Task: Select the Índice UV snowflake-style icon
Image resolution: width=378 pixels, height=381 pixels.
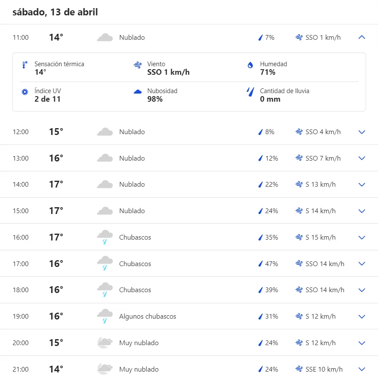Action: 24,91
